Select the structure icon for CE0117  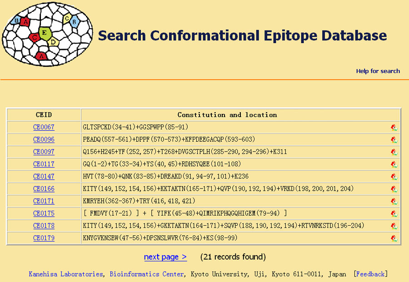tap(394, 164)
